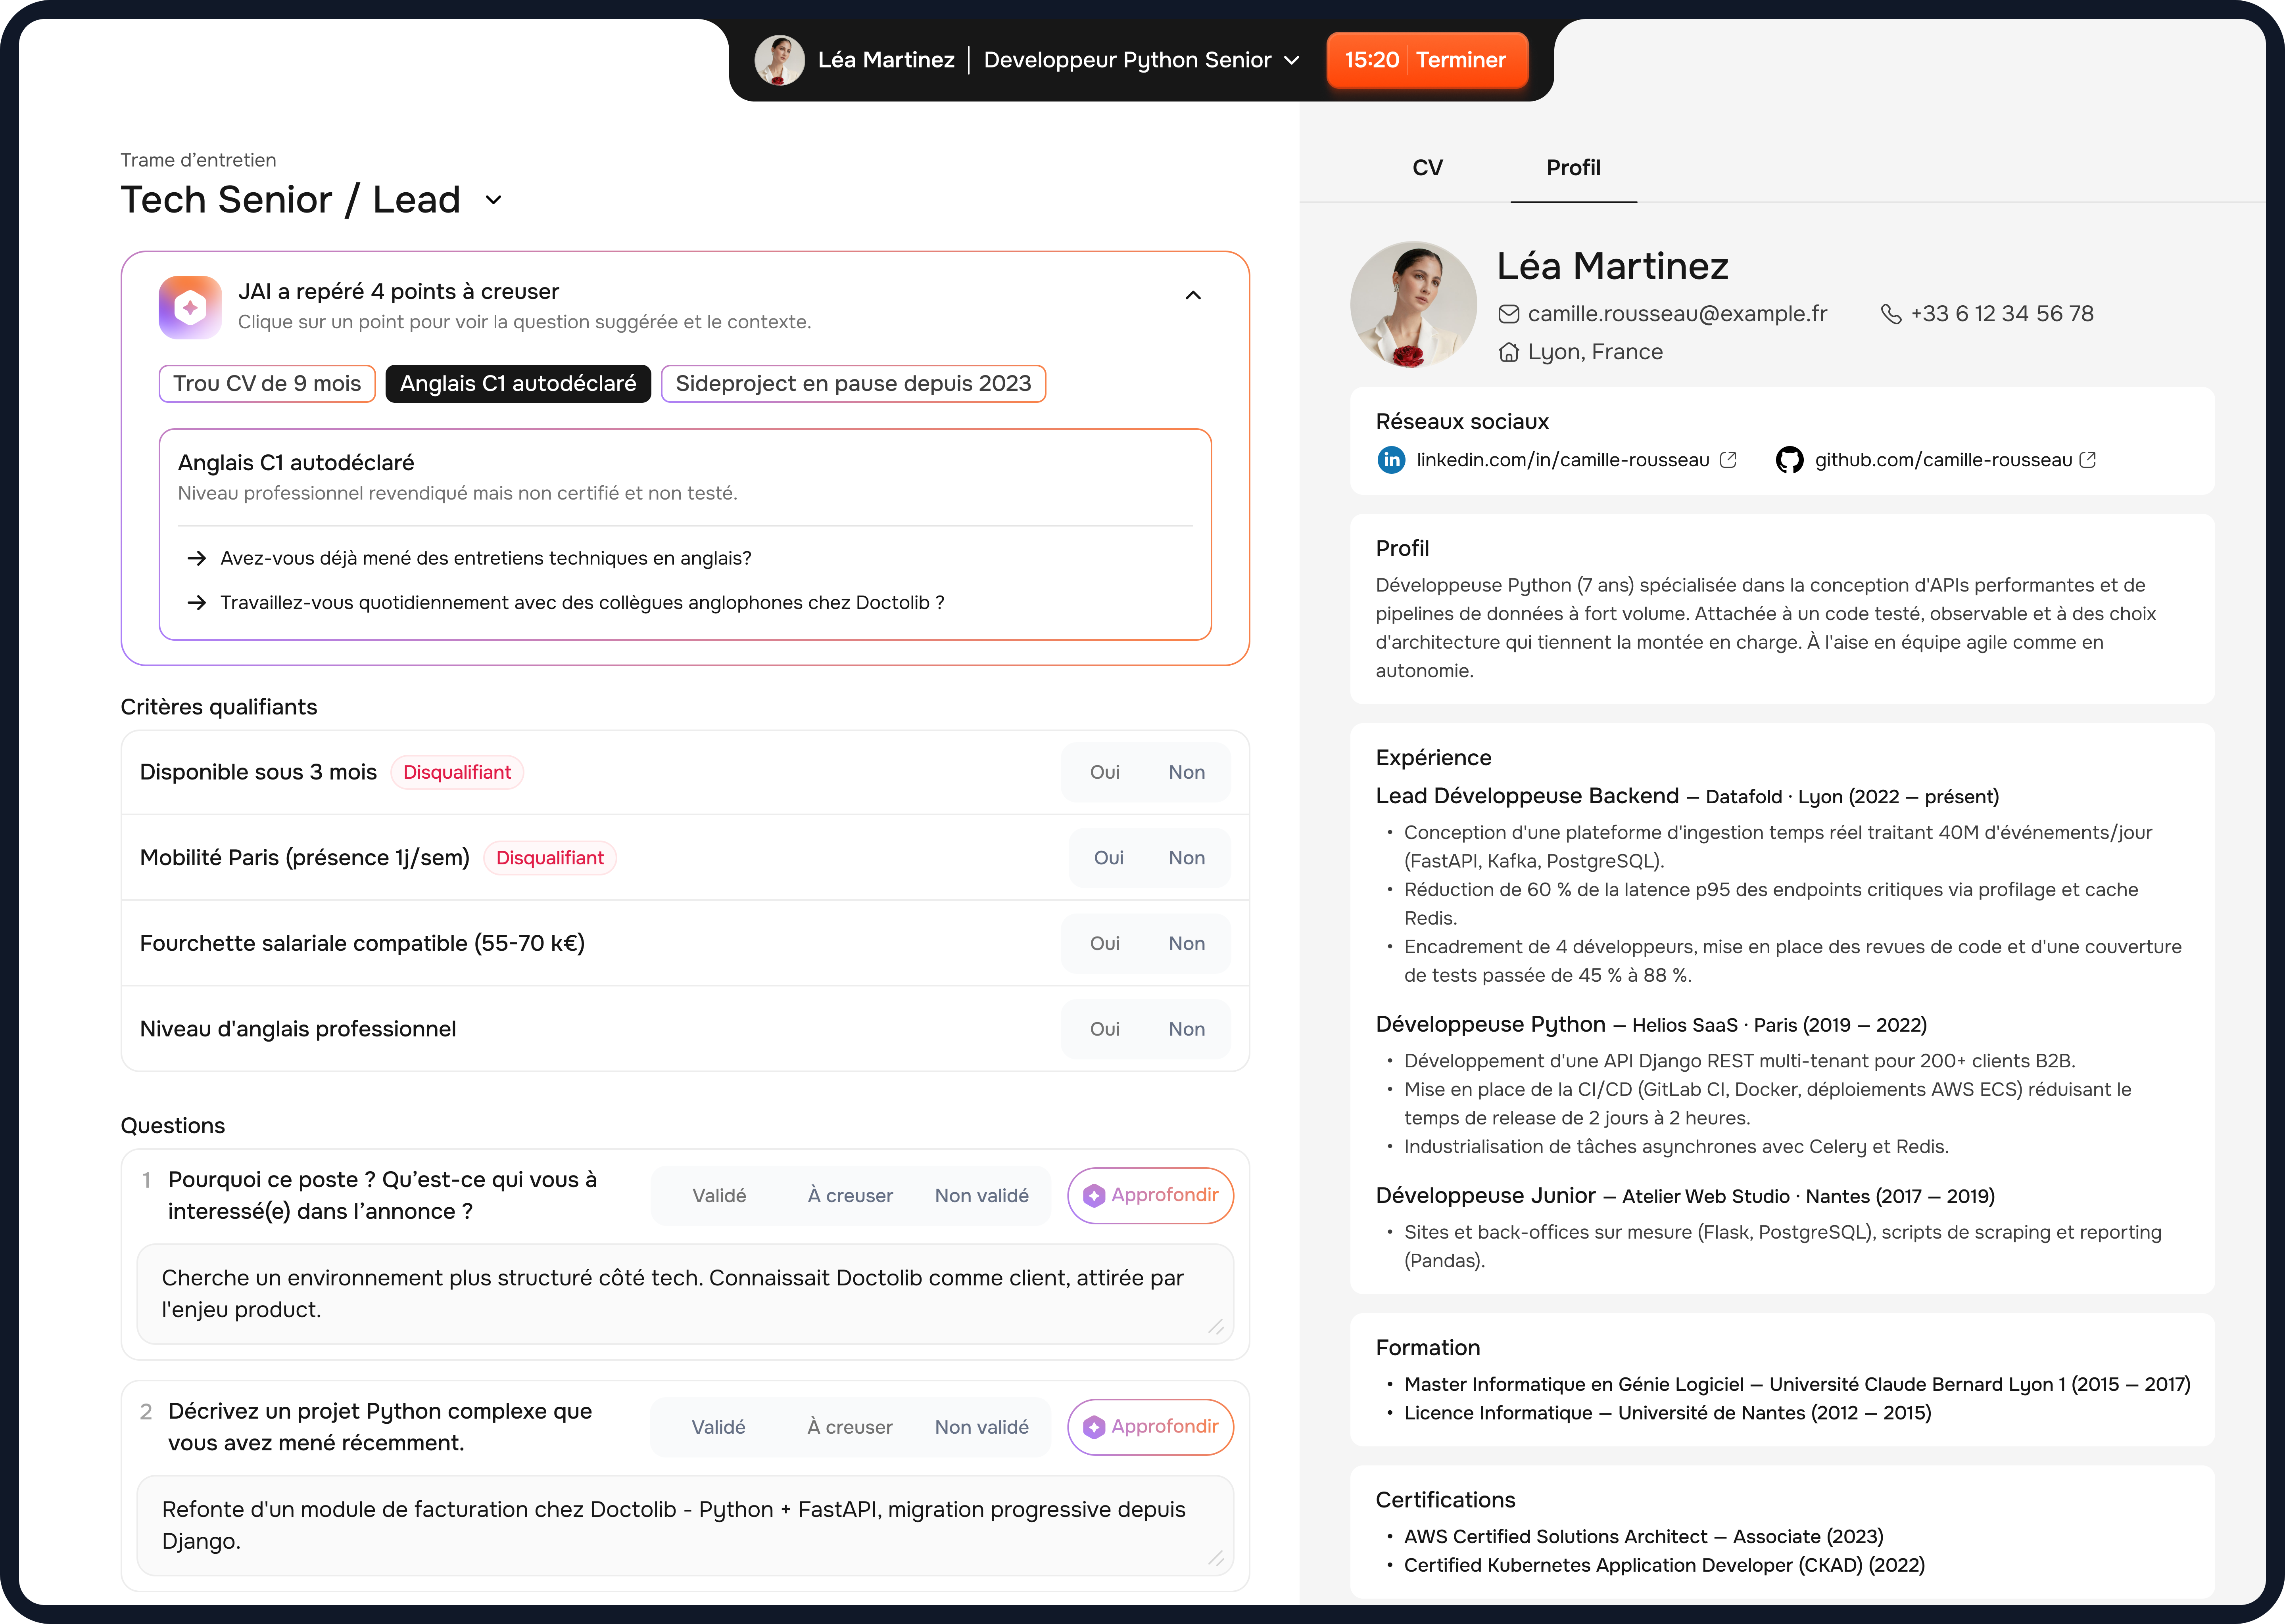Mark question 2 as À creuser
The width and height of the screenshot is (2285, 1624).
coord(851,1427)
